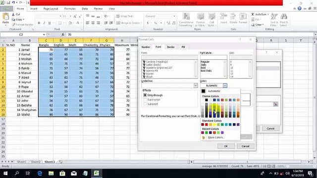Pick black theme color swatch

pyautogui.click(x=207, y=100)
